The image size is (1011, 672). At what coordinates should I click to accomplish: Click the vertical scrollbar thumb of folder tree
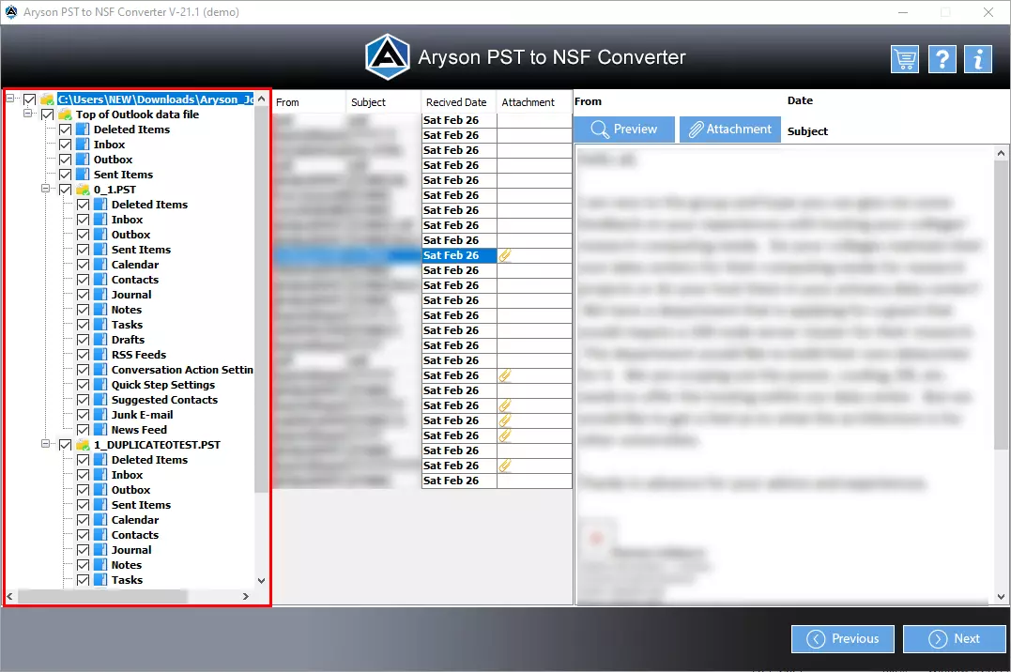point(261,299)
